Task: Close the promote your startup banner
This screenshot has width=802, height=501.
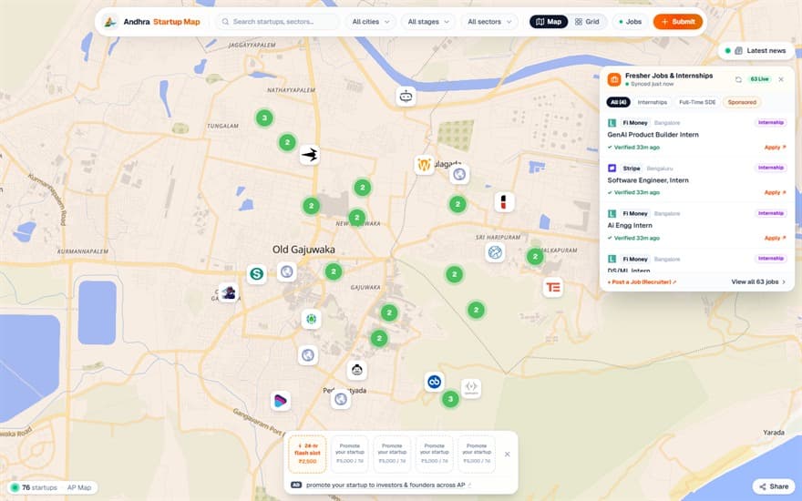Action: [507, 454]
